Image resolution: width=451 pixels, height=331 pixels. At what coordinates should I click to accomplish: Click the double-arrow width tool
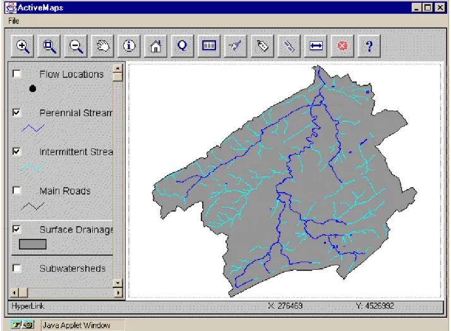[x=316, y=46]
